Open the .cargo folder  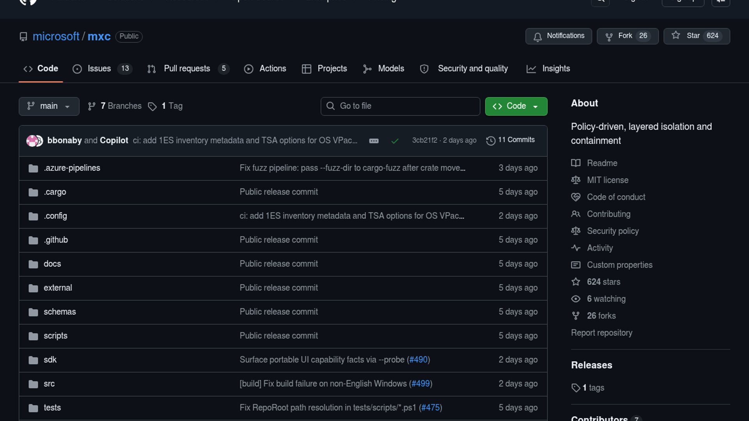point(55,192)
